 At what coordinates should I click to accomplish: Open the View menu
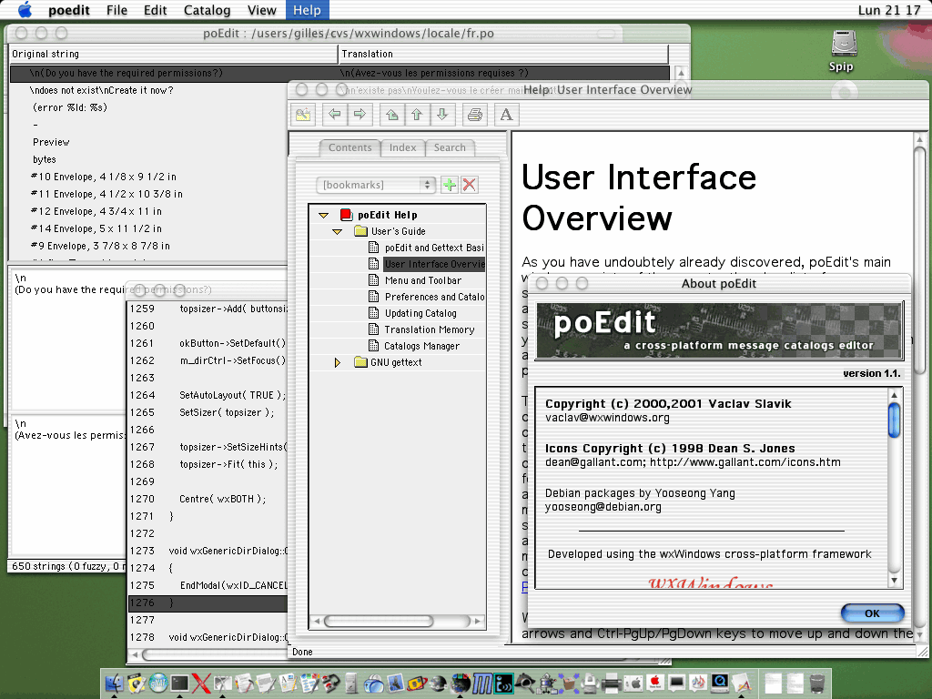pyautogui.click(x=262, y=10)
